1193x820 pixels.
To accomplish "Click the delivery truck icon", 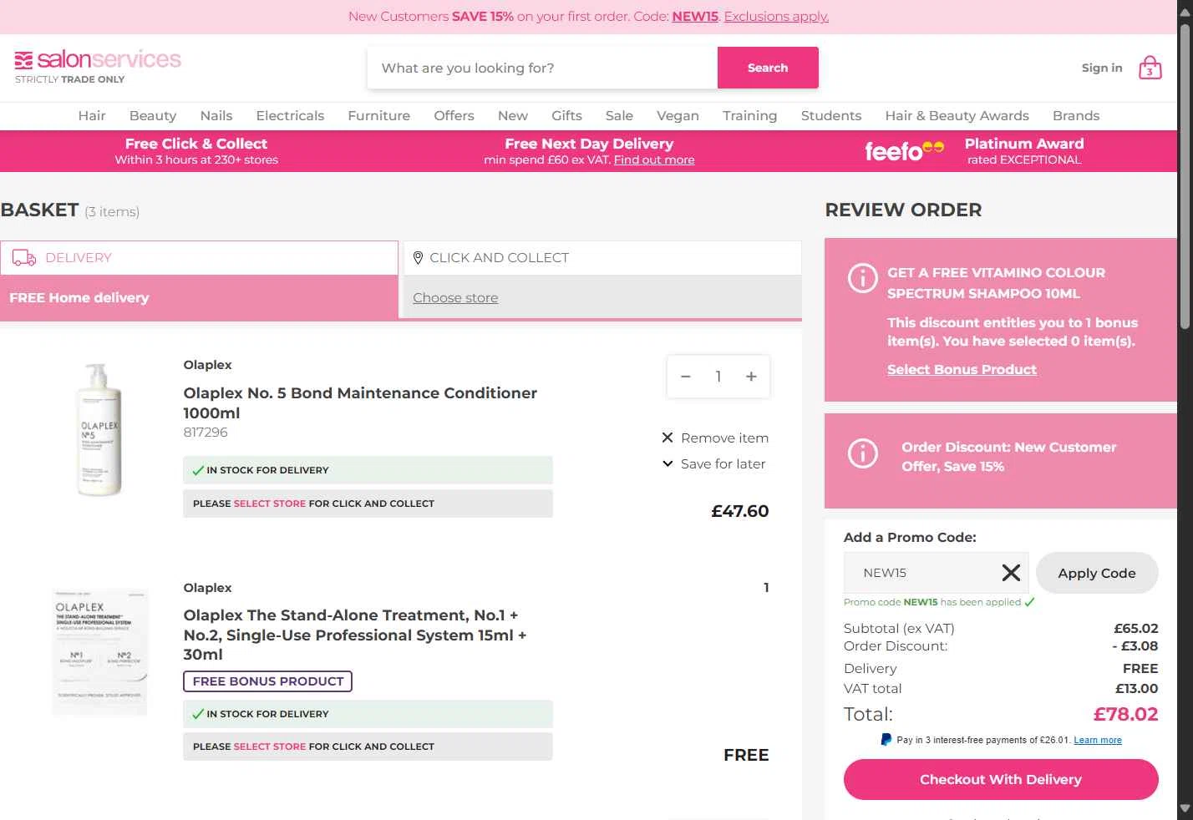I will point(24,258).
